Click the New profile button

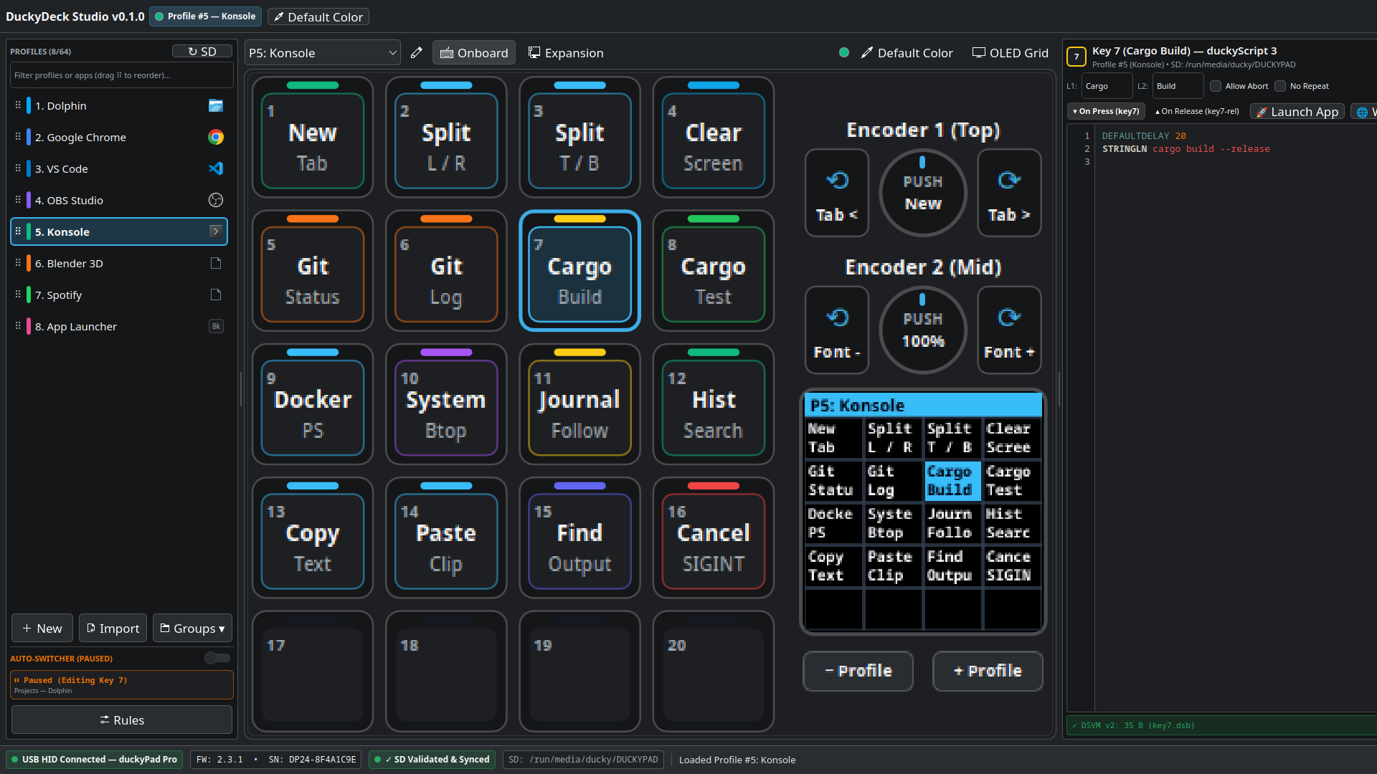click(x=42, y=629)
